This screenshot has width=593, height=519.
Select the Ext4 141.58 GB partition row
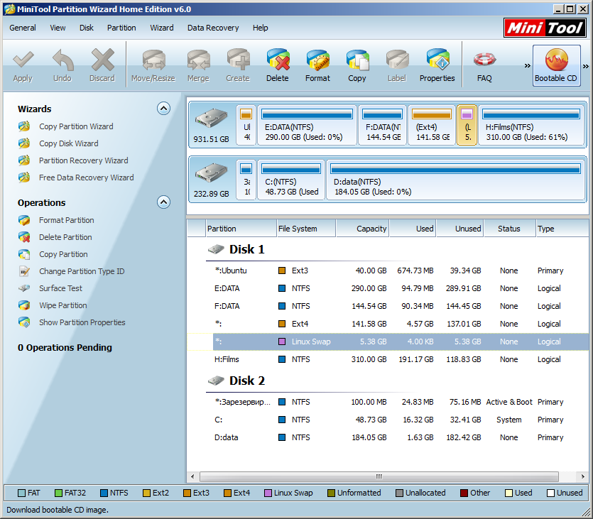click(x=388, y=324)
